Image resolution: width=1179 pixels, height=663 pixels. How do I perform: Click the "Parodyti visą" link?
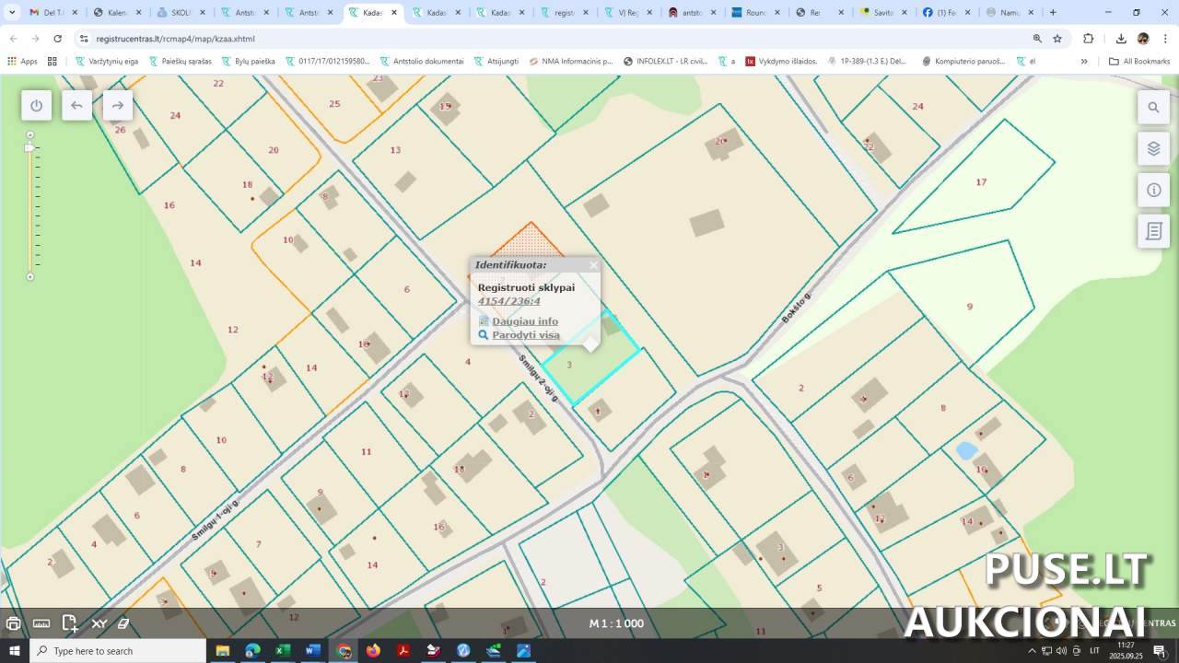525,335
